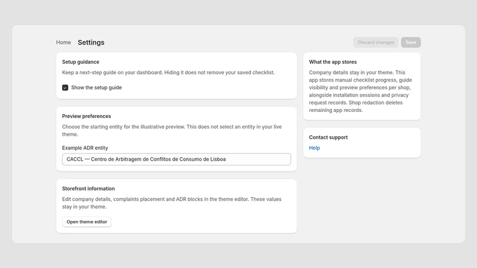Select the Contact support card heading
Viewport: 477px width, 268px height.
[x=329, y=138]
